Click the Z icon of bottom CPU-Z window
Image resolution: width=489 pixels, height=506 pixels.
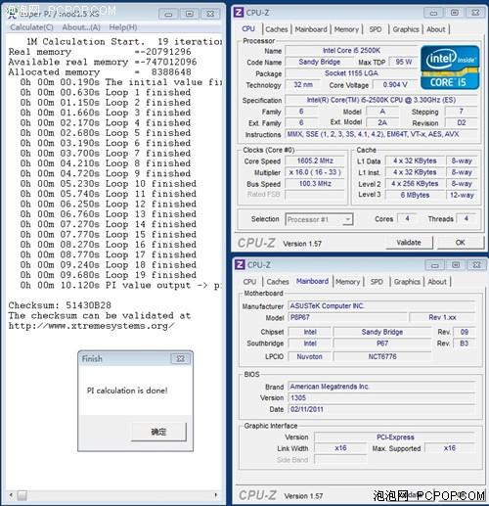(240, 264)
